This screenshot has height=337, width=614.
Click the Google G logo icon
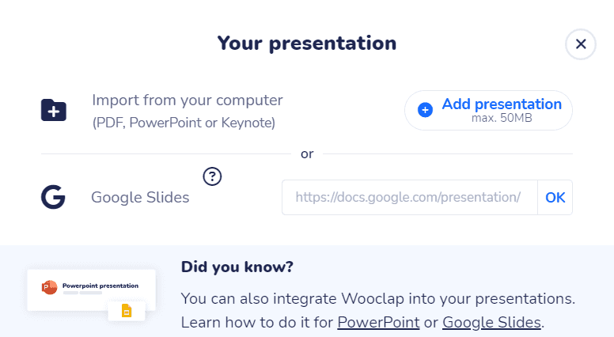click(x=53, y=197)
